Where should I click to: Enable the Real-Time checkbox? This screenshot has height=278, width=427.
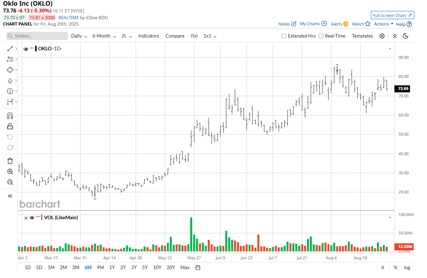(x=321, y=36)
